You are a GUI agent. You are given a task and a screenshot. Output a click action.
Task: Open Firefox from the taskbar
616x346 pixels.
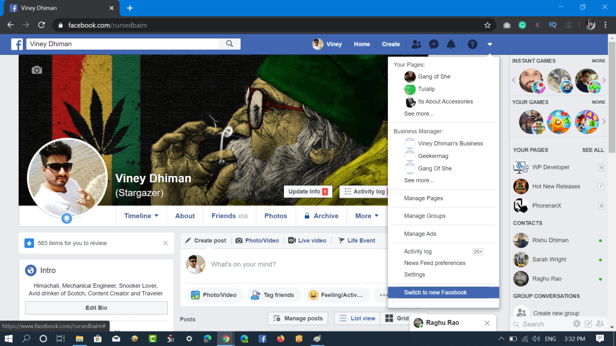280,339
